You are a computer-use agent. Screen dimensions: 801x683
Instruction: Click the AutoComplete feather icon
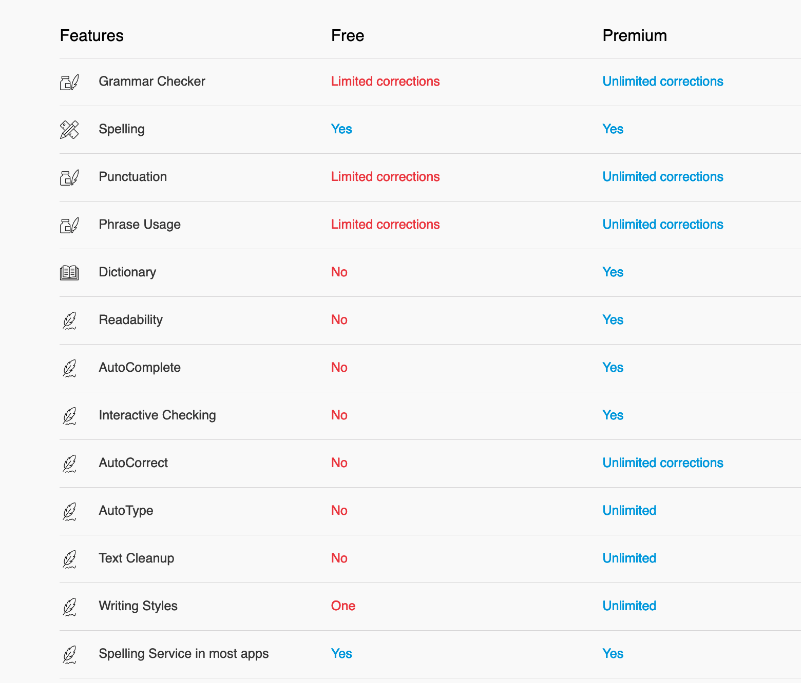pos(69,368)
